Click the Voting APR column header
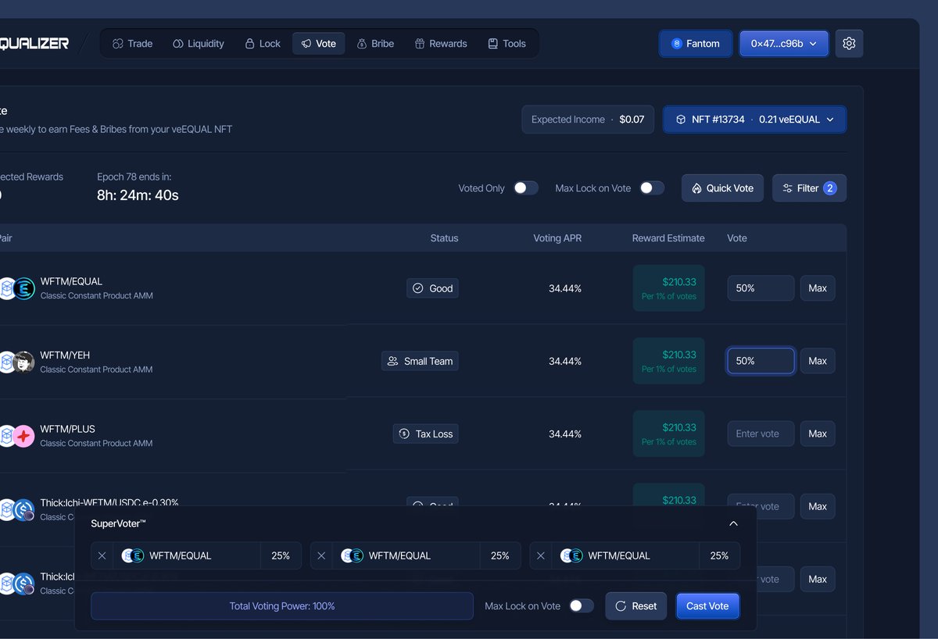Screen dimensions: 938x639 [x=557, y=238]
